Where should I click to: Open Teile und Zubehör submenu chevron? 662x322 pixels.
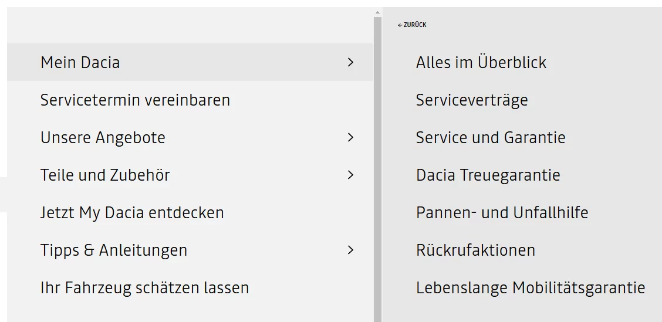tap(350, 175)
